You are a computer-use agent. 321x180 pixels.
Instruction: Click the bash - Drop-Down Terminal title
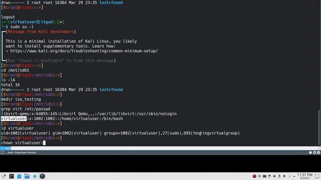(21, 152)
